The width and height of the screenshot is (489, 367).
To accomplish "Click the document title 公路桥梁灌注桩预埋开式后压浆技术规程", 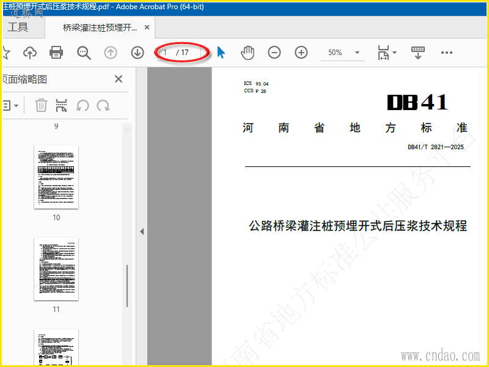I will pos(358,226).
